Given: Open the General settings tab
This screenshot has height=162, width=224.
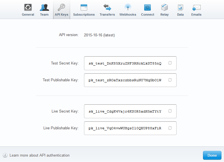Looking at the screenshot, I should 28,10.
